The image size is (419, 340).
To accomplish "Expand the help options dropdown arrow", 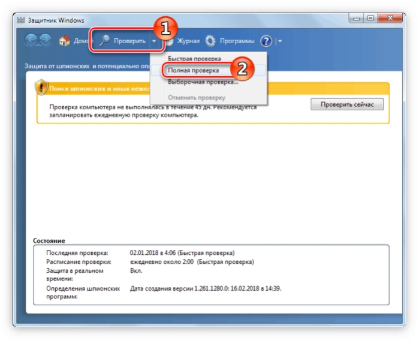I will (x=280, y=41).
